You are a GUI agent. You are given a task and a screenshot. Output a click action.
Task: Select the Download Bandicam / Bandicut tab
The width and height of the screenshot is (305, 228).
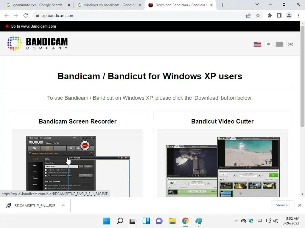[180, 5]
